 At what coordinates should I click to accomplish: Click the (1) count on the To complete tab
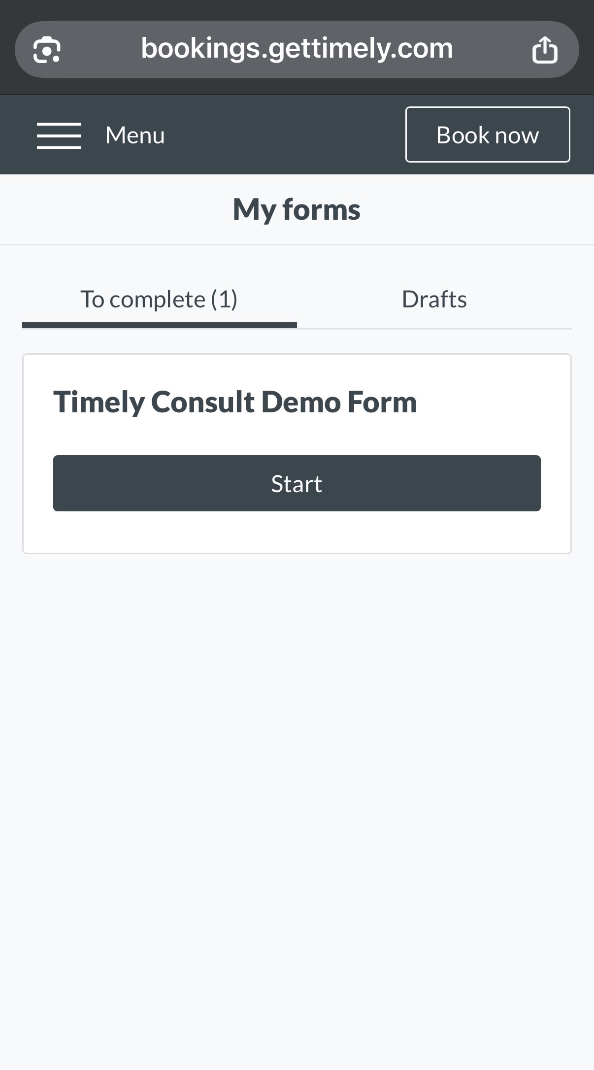225,300
